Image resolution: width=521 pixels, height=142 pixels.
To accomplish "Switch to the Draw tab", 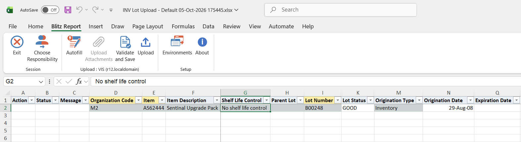I will [118, 26].
